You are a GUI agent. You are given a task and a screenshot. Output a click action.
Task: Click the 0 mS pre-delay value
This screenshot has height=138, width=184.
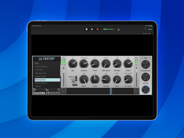106,58
